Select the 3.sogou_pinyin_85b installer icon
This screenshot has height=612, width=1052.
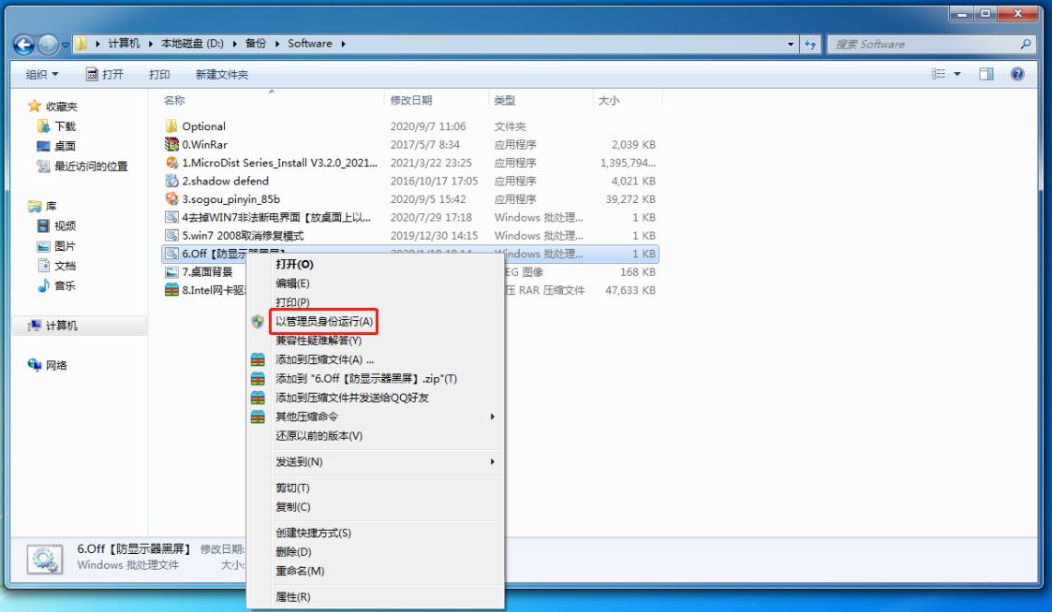[x=171, y=199]
